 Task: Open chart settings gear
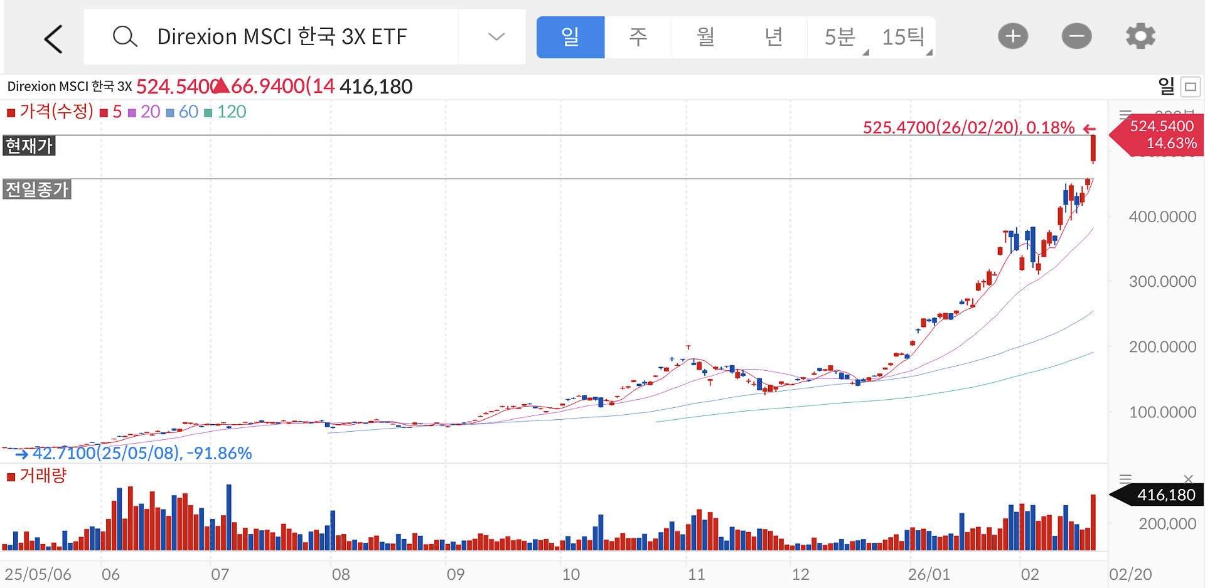pos(1140,36)
